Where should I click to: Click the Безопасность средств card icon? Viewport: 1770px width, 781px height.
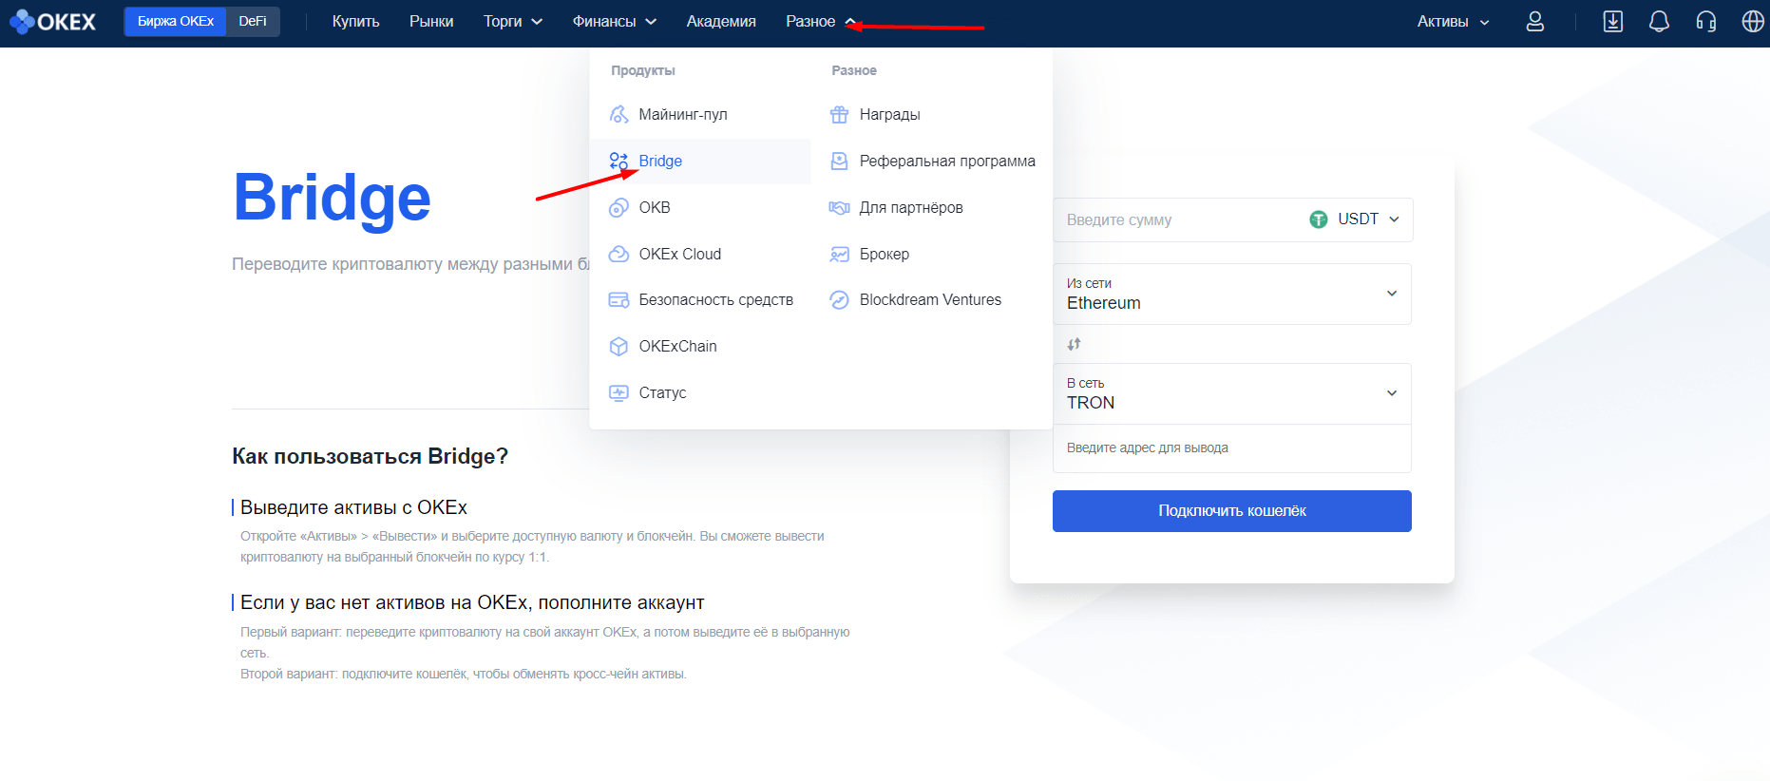point(619,300)
